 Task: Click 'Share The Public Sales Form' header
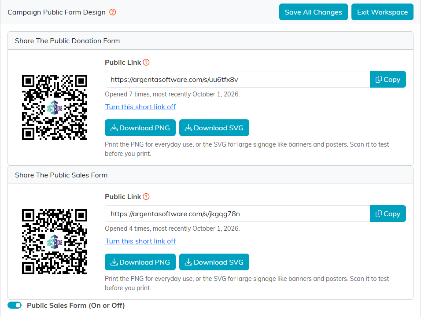coord(61,175)
